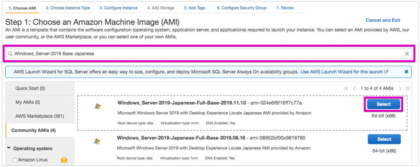Open AWS Marketplace (361) category
This screenshot has width=420, height=167.
pos(40,116)
